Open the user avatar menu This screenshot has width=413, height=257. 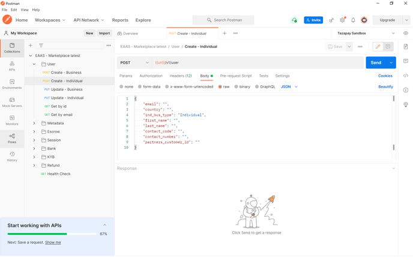[x=364, y=20]
